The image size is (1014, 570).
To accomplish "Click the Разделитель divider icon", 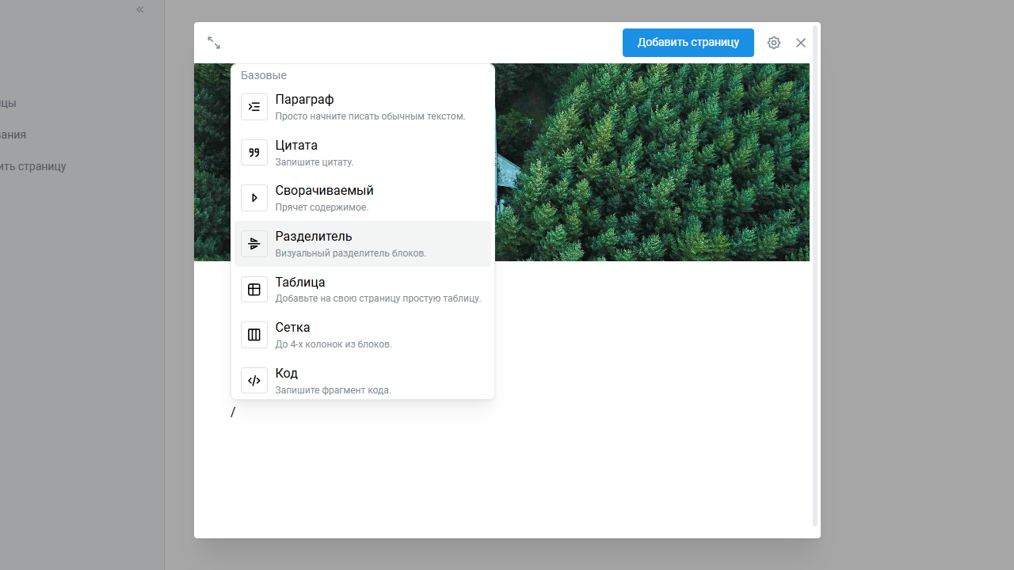I will tap(254, 244).
